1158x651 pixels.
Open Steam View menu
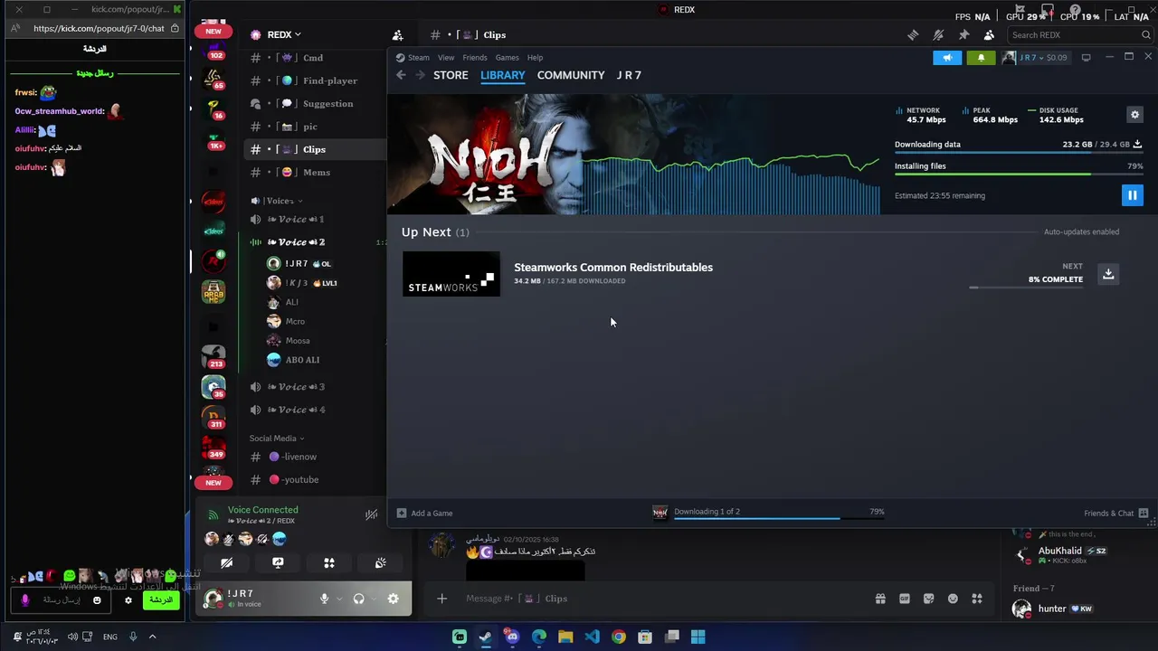[x=446, y=58]
